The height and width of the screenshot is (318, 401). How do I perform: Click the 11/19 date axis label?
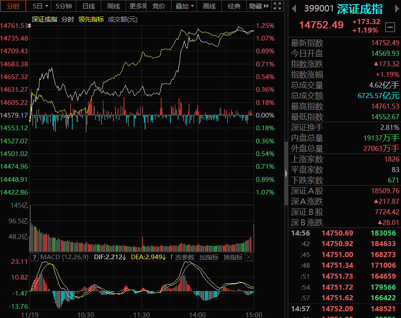30,315
